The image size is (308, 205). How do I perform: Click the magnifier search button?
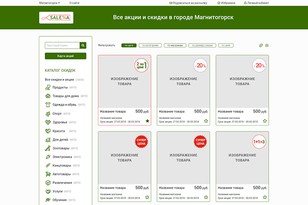83,45
